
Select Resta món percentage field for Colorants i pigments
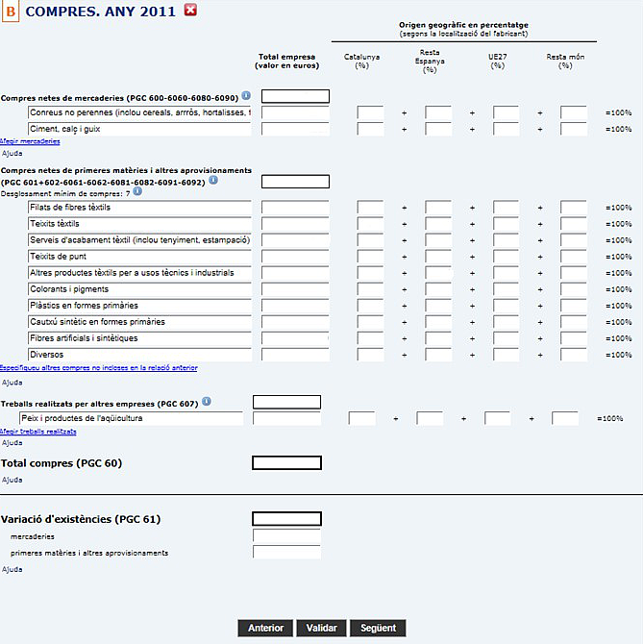(x=573, y=289)
